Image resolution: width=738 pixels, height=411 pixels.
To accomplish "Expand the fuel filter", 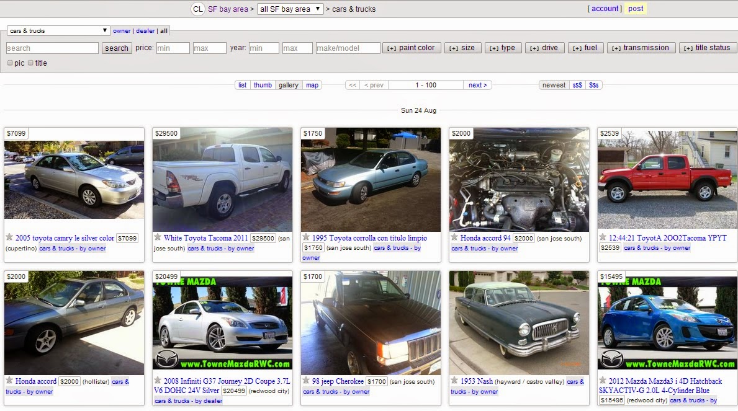I will pyautogui.click(x=585, y=48).
